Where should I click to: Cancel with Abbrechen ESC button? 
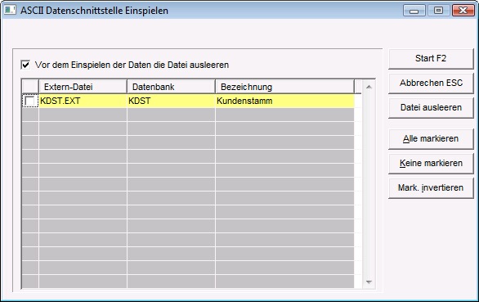(x=431, y=83)
